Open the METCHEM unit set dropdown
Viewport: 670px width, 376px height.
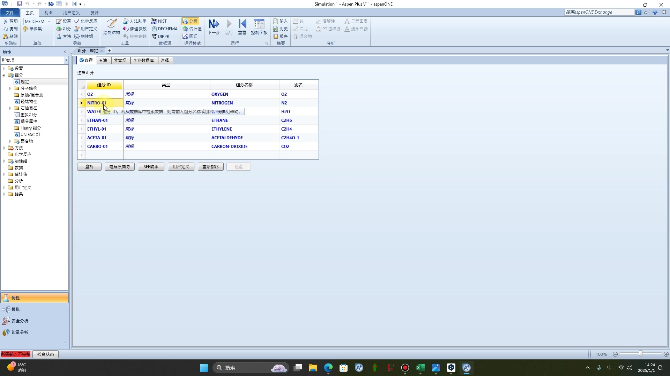[x=49, y=22]
